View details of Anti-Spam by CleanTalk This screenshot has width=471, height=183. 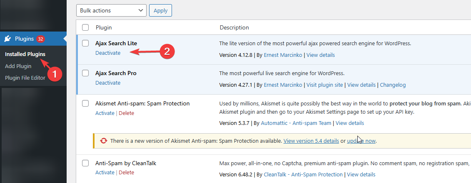pos(361,175)
